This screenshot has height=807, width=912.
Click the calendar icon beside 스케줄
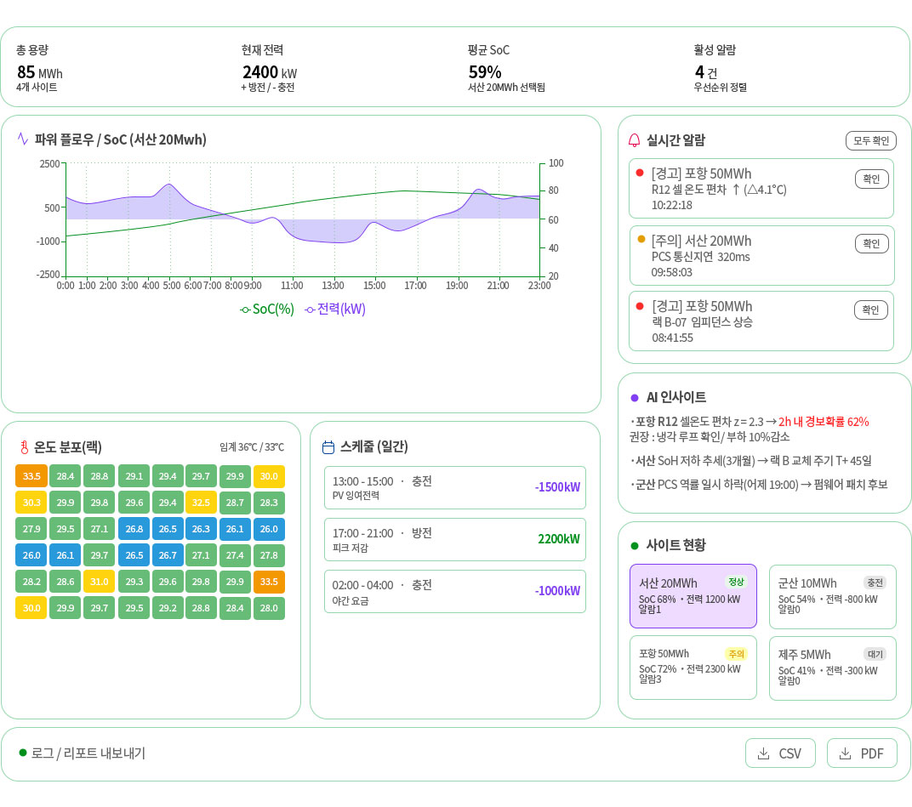[x=328, y=447]
